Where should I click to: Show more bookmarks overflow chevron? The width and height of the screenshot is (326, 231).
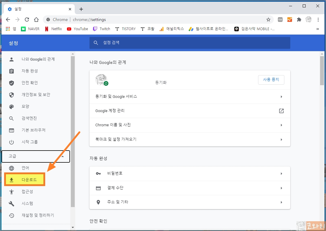[x=317, y=29]
